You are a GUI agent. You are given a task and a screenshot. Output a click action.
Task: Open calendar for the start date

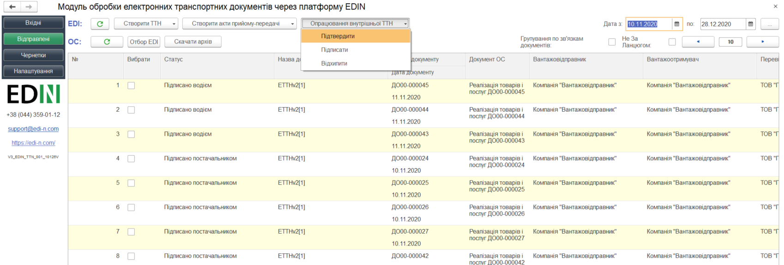click(677, 24)
